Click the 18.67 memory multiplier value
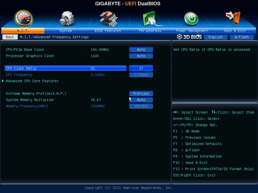The image size is (258, 193). pyautogui.click(x=96, y=100)
